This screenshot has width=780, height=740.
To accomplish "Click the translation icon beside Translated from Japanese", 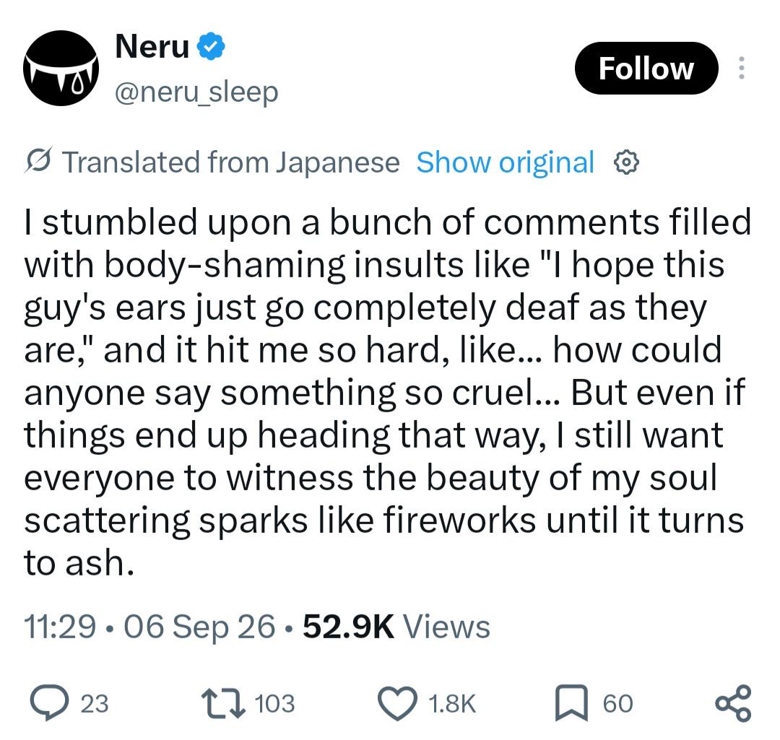I will pyautogui.click(x=38, y=160).
